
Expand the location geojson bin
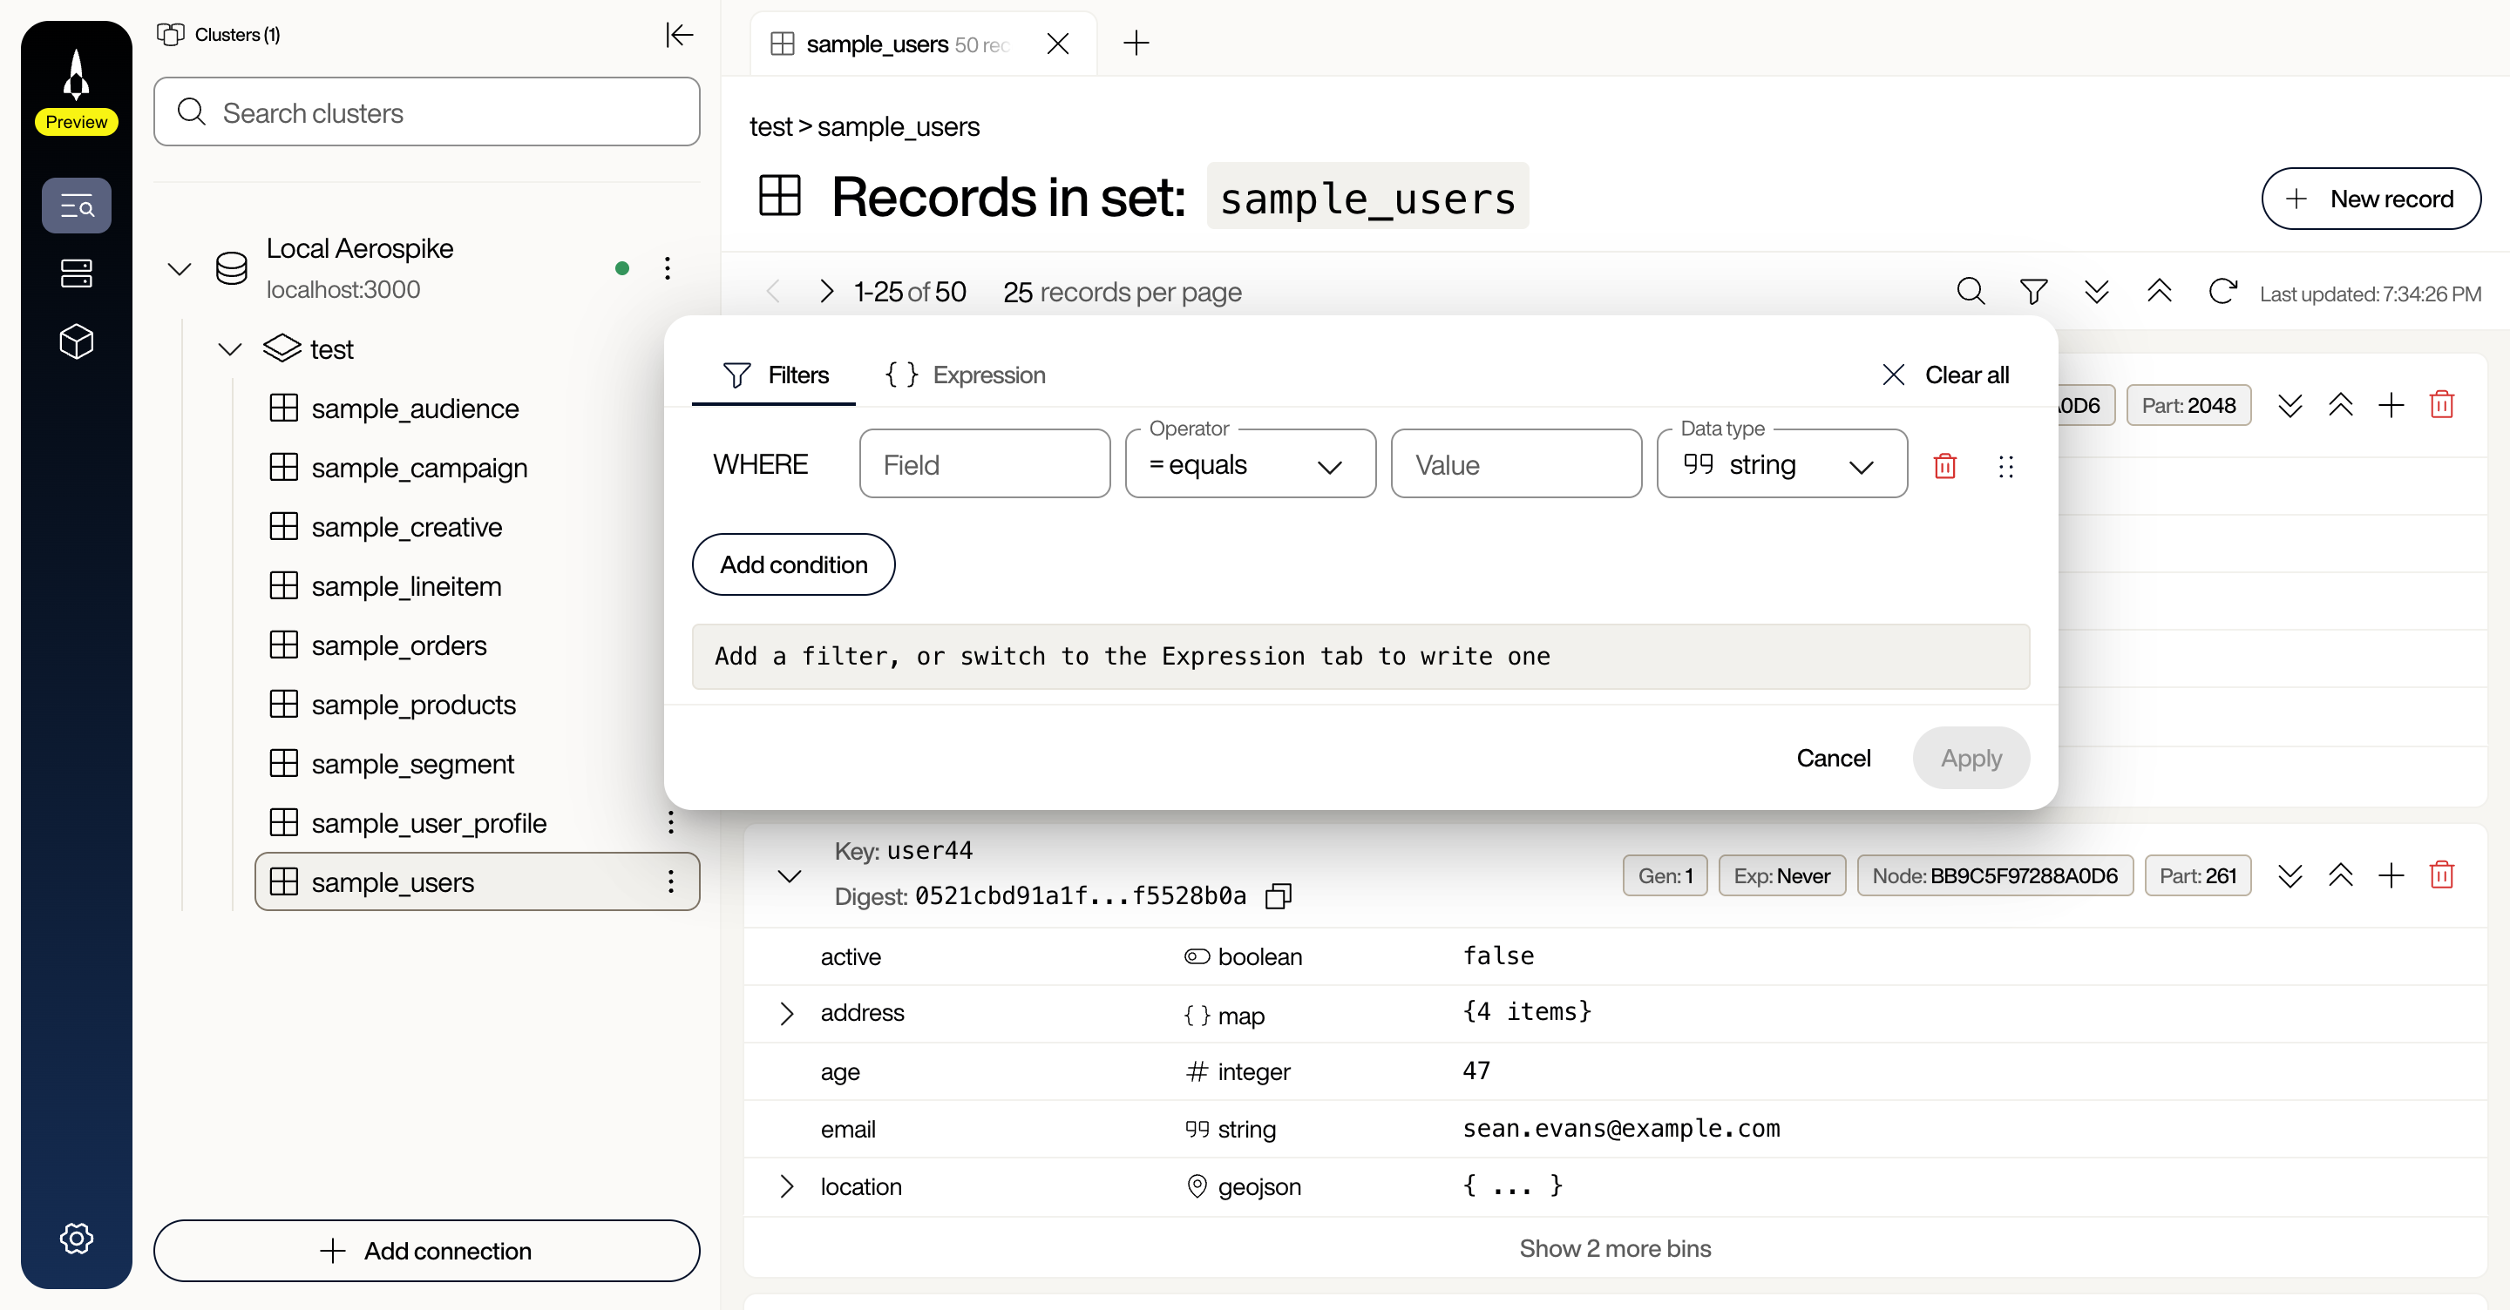[x=786, y=1186]
